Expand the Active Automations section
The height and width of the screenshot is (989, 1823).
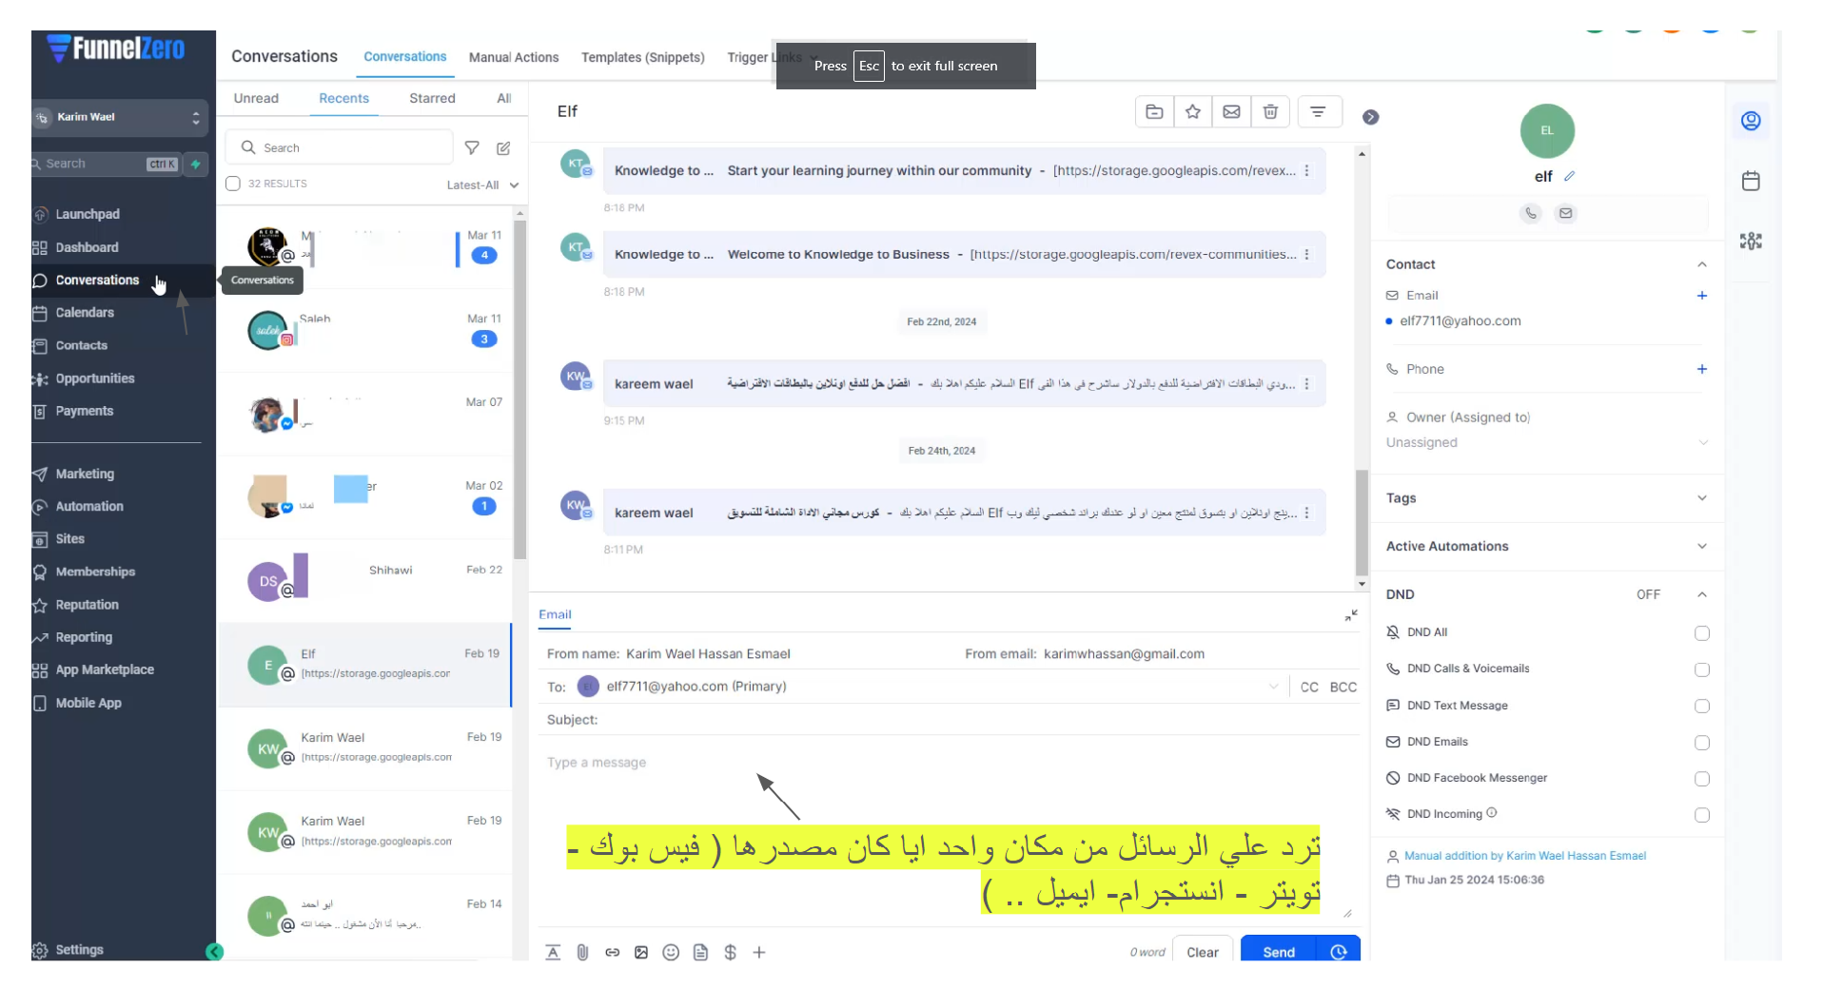click(x=1701, y=546)
